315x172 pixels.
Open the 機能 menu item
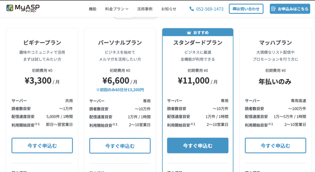[93, 9]
